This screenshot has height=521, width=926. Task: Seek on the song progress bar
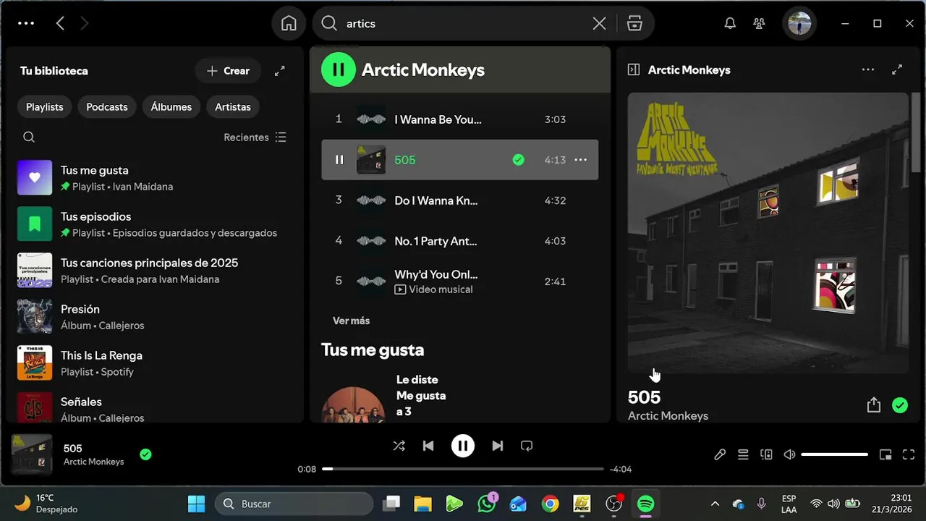[463, 469]
